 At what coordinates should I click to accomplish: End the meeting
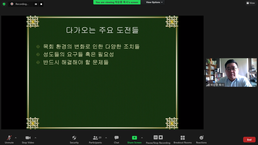(x=249, y=140)
